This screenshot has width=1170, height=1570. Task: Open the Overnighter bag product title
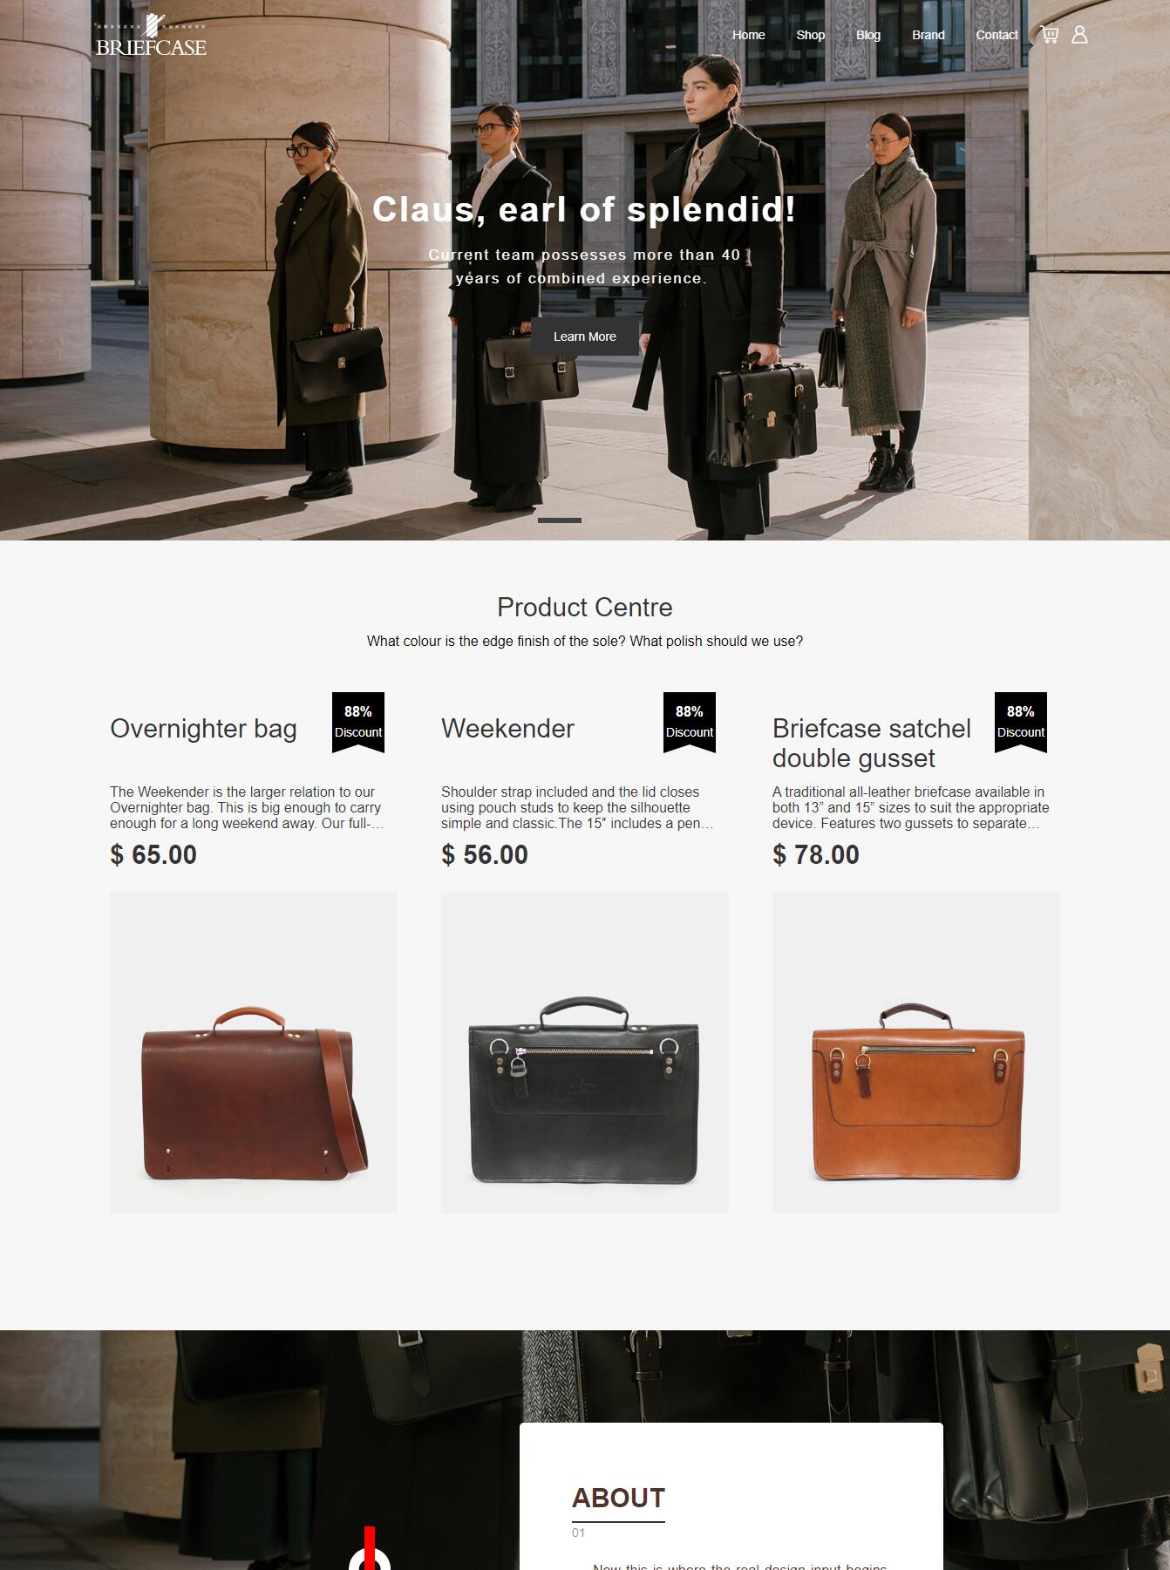pos(203,729)
